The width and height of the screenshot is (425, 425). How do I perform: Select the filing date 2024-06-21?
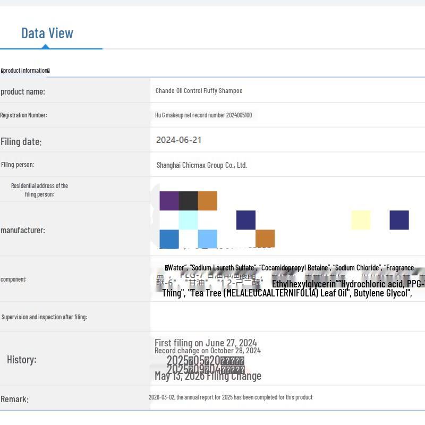coord(179,140)
